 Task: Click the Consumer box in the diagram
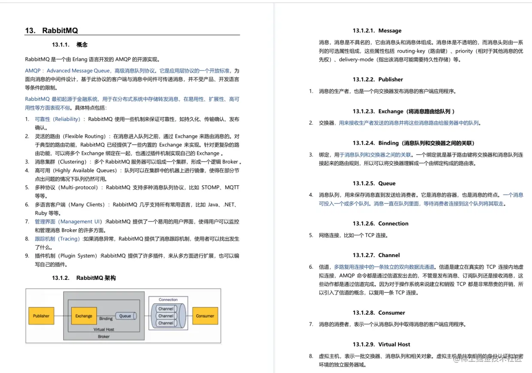(205, 316)
